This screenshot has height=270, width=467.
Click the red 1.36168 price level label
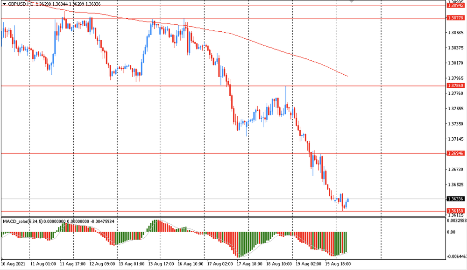[456, 211]
